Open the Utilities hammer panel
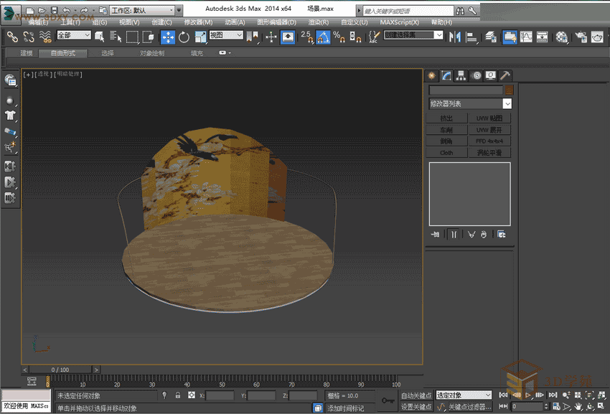The image size is (610, 414). (x=505, y=75)
